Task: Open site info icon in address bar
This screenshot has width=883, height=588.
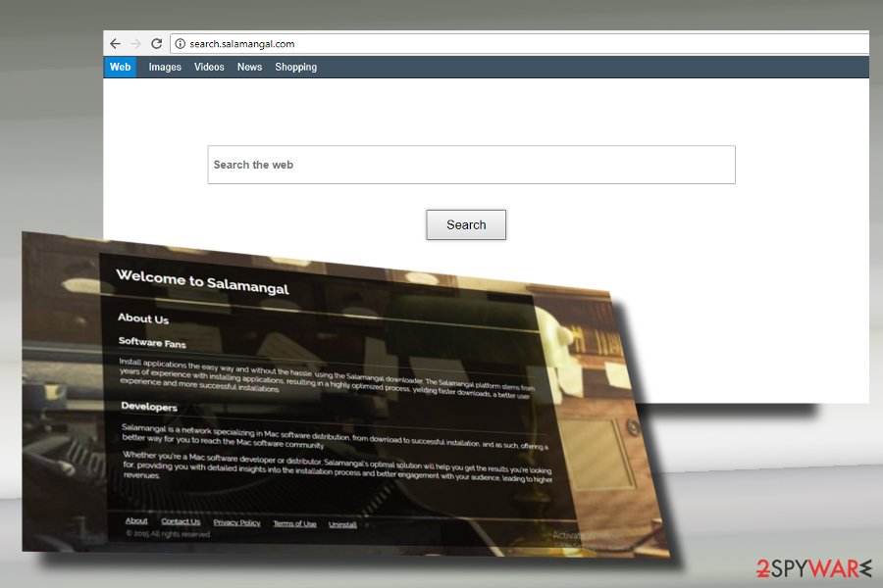Action: 181,44
